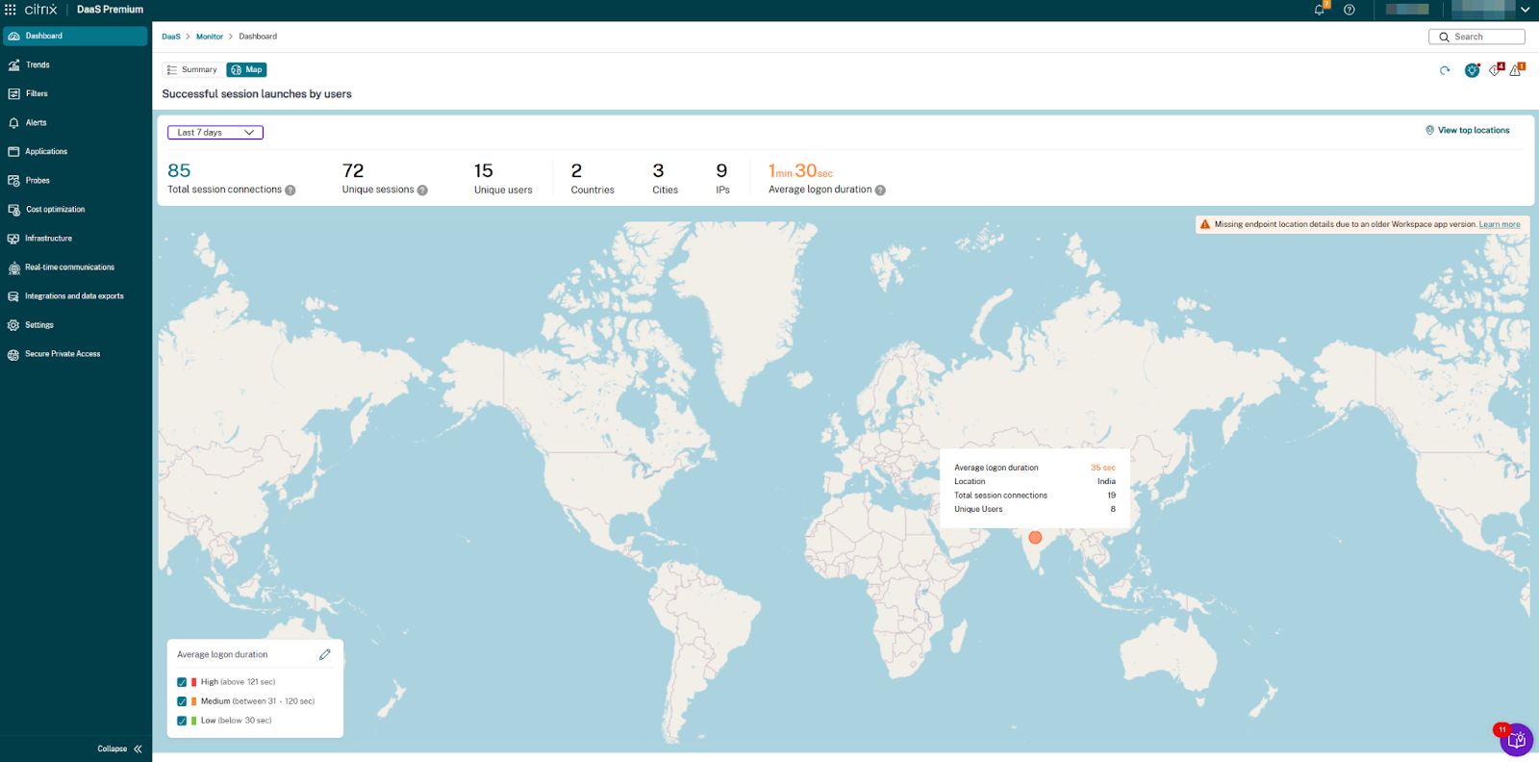The image size is (1539, 762).
Task: Open the Learn more link
Action: click(x=1500, y=224)
